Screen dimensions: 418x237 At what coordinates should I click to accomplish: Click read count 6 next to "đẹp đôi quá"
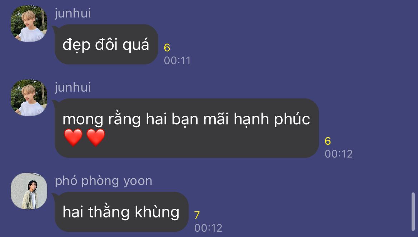(167, 48)
